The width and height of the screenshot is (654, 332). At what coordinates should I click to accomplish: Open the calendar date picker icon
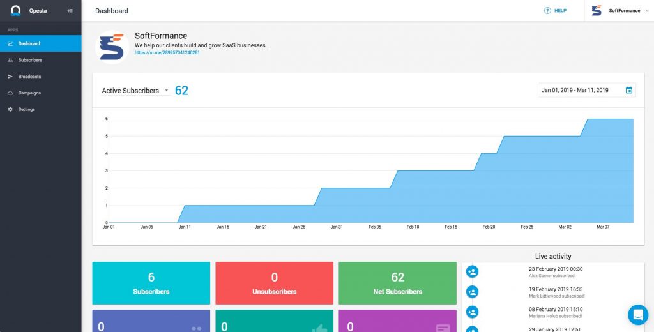tap(628, 91)
